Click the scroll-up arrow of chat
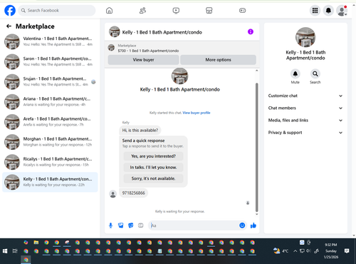The height and width of the screenshot is (264, 356). 256,71
